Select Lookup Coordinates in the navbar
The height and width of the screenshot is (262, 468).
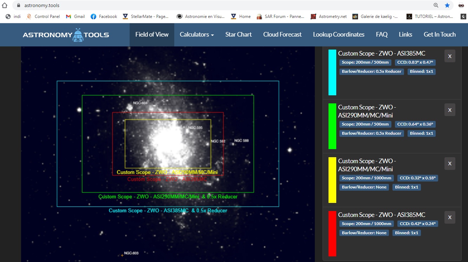coord(339,34)
